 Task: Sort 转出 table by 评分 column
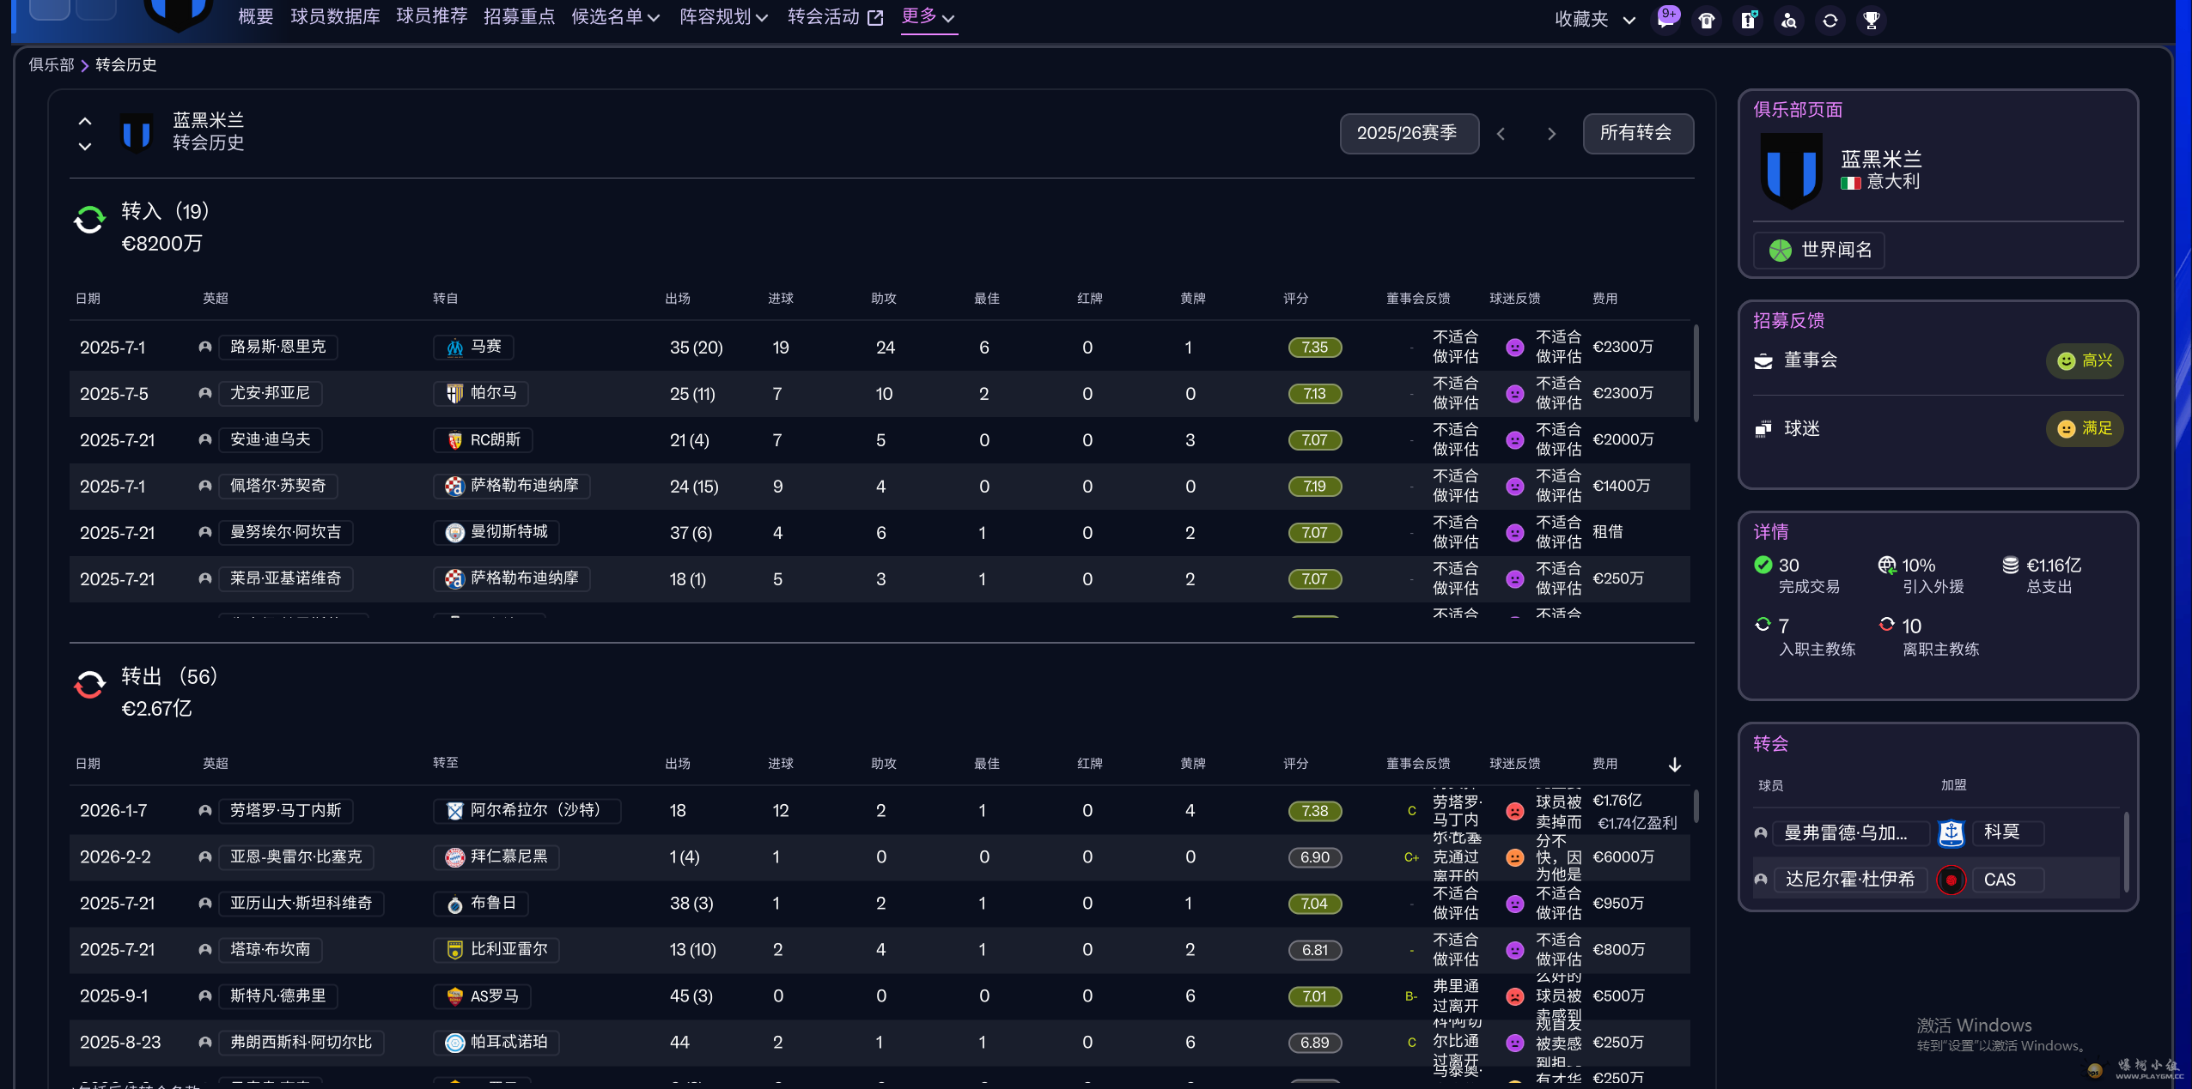pyautogui.click(x=1296, y=764)
